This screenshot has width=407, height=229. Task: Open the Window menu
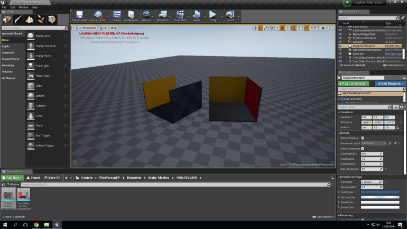pyautogui.click(x=23, y=7)
